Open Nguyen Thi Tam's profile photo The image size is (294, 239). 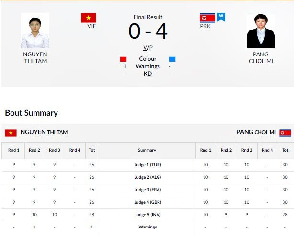pyautogui.click(x=35, y=31)
